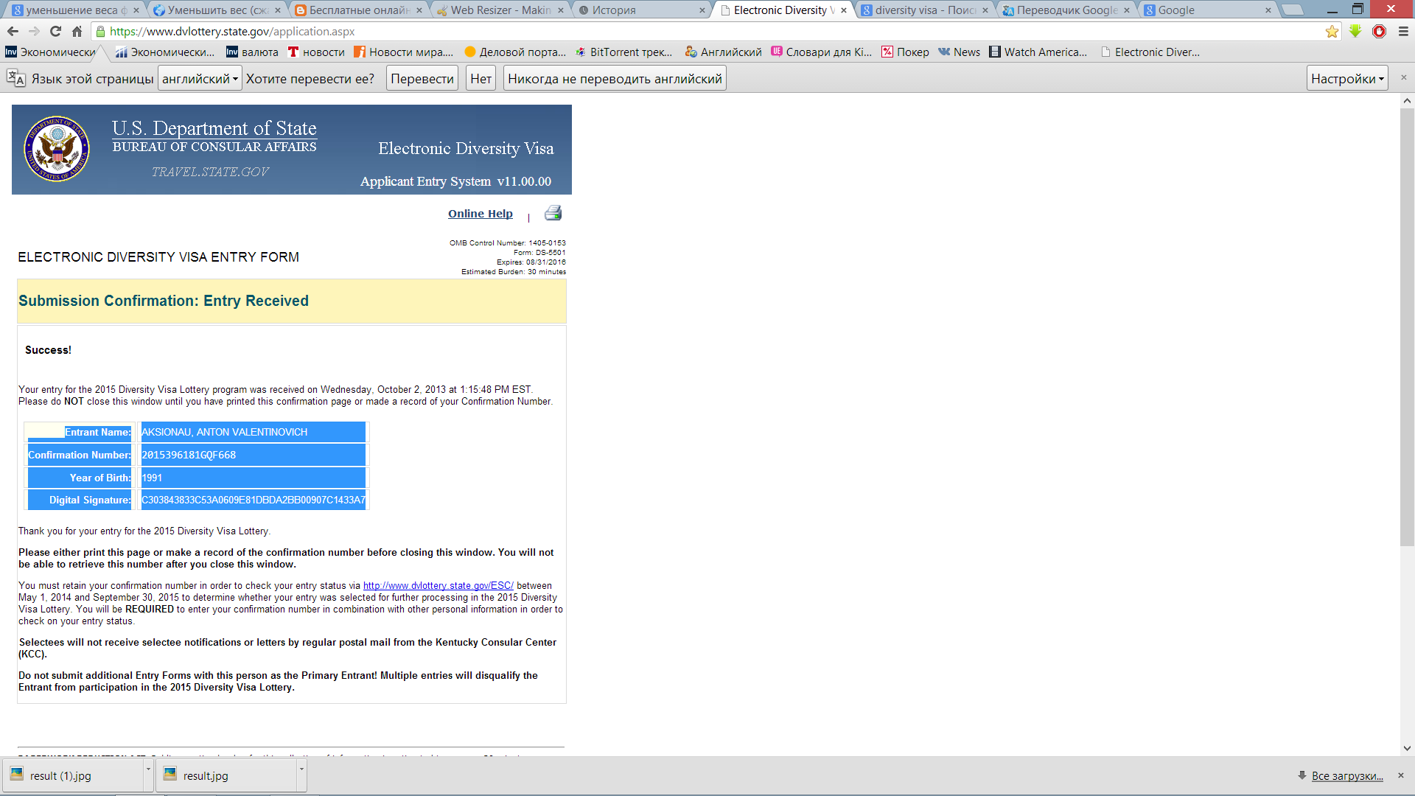Click the address bar URL field
Screen dimensions: 1415x796
[707, 32]
